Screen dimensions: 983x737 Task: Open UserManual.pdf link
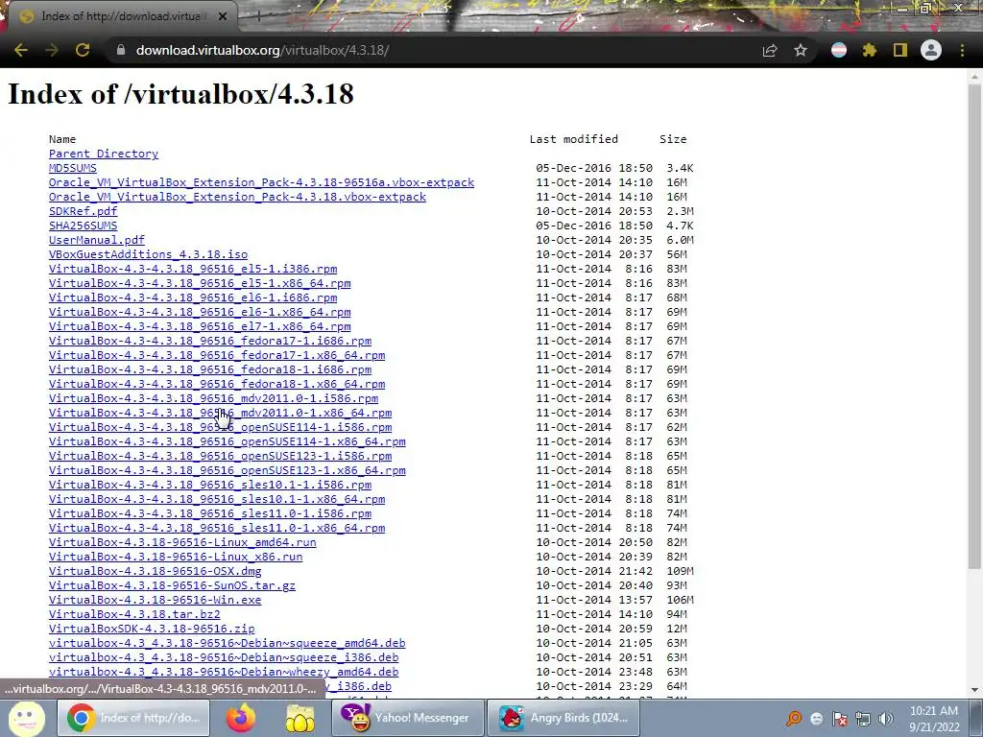(97, 240)
